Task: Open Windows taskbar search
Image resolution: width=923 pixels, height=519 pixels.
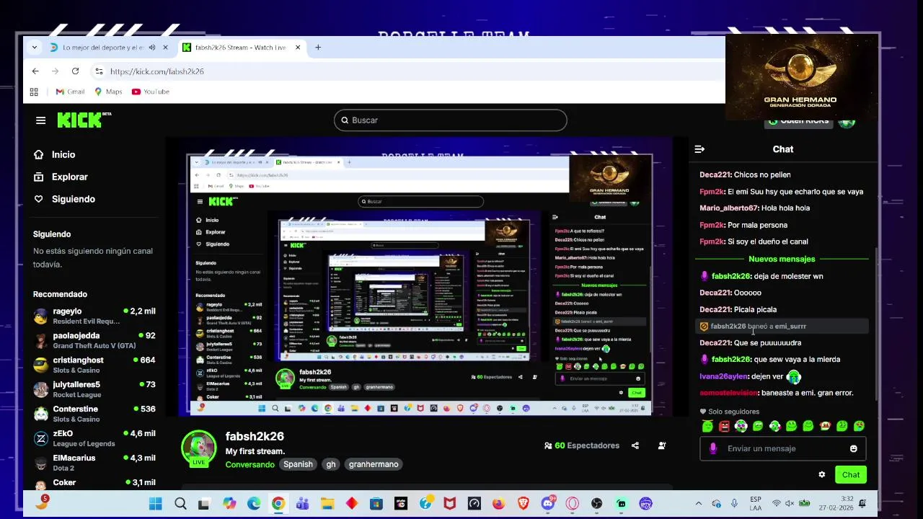Action: (180, 504)
